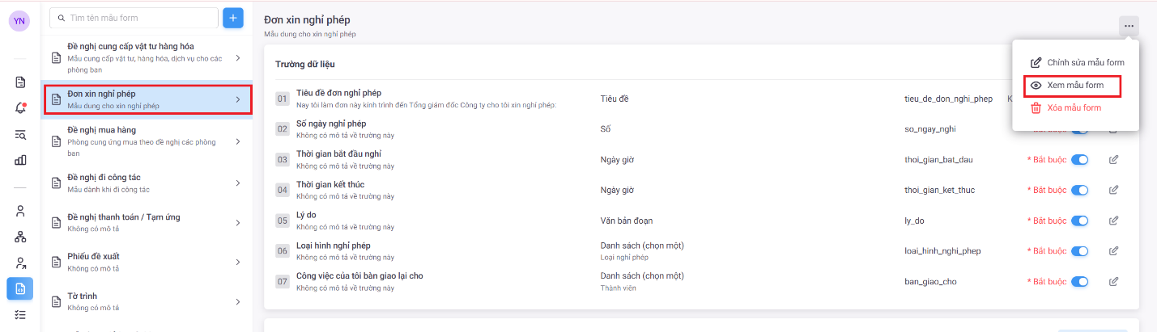The image size is (1157, 332).
Task: Select Chỉnh sửa mẫu form menu item
Action: pyautogui.click(x=1085, y=62)
